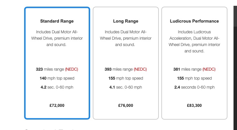Click the Includes Ludicrous Acceleration description text
The height and width of the screenshot is (130, 237).
[194, 41]
